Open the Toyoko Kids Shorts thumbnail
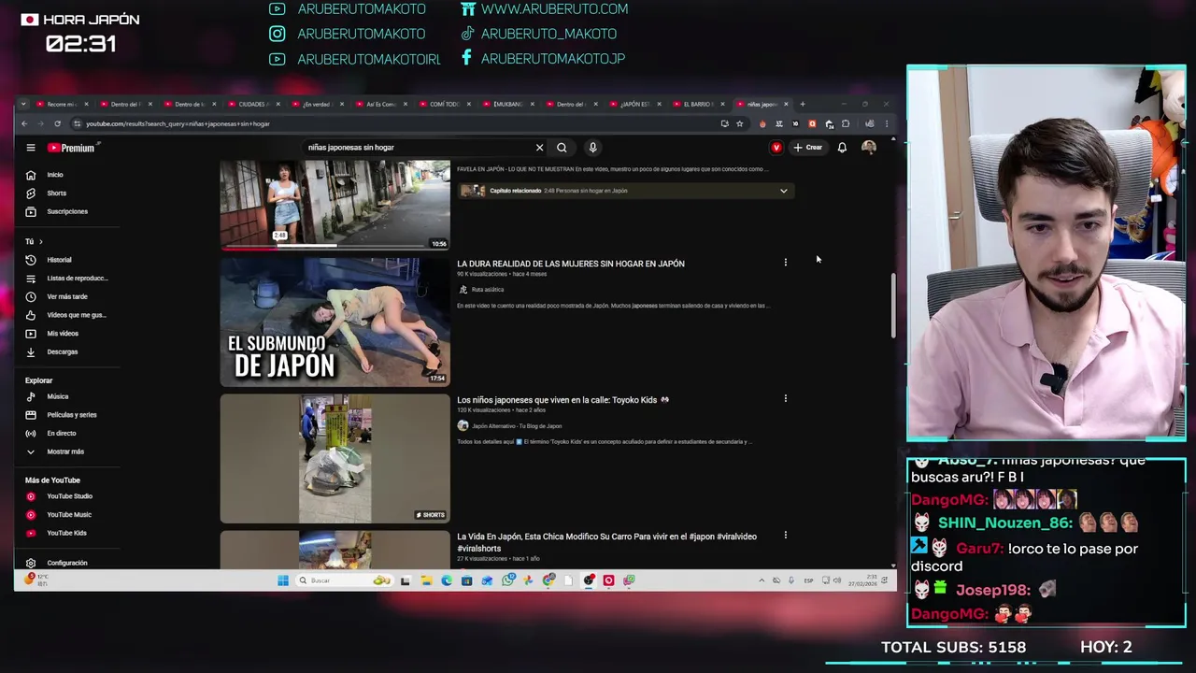The width and height of the screenshot is (1196, 673). tap(335, 458)
